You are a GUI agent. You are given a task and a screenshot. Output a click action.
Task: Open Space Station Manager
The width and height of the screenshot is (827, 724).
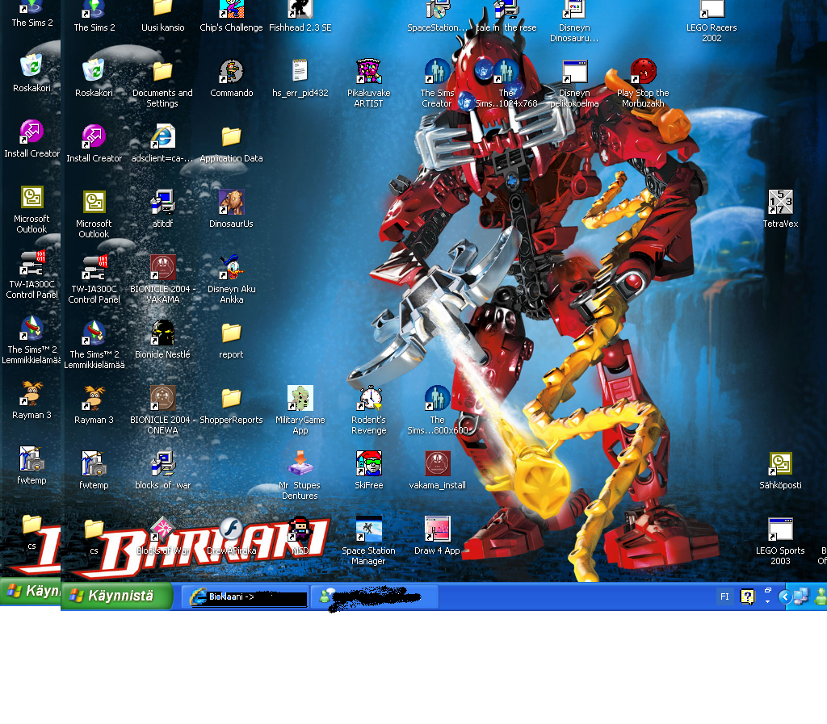(x=368, y=529)
